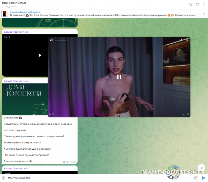The height and width of the screenshot is (182, 208).
Task: Open channel info via Васина Прогностика header
Action: (x=15, y=3)
